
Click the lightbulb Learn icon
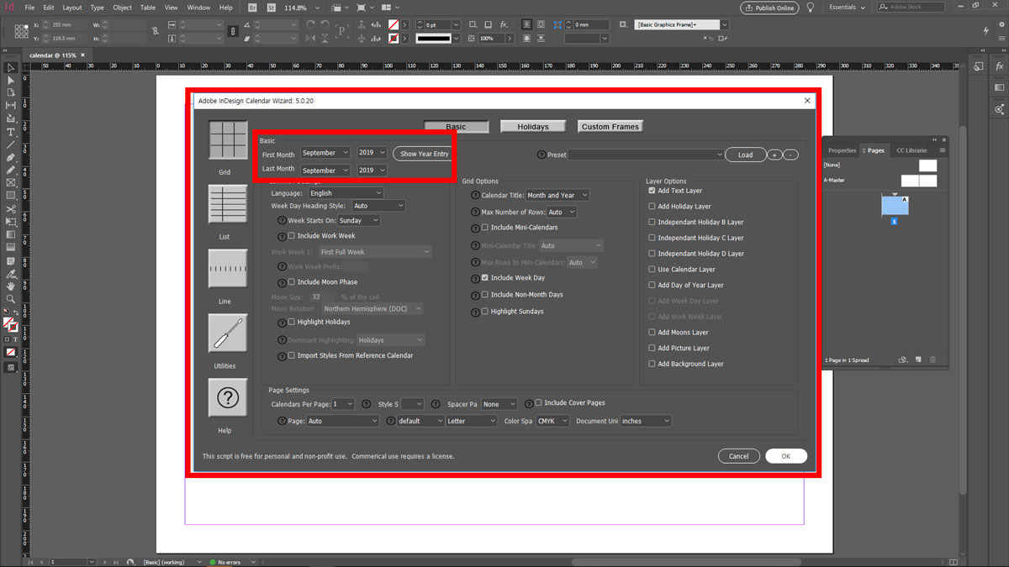pyautogui.click(x=811, y=8)
